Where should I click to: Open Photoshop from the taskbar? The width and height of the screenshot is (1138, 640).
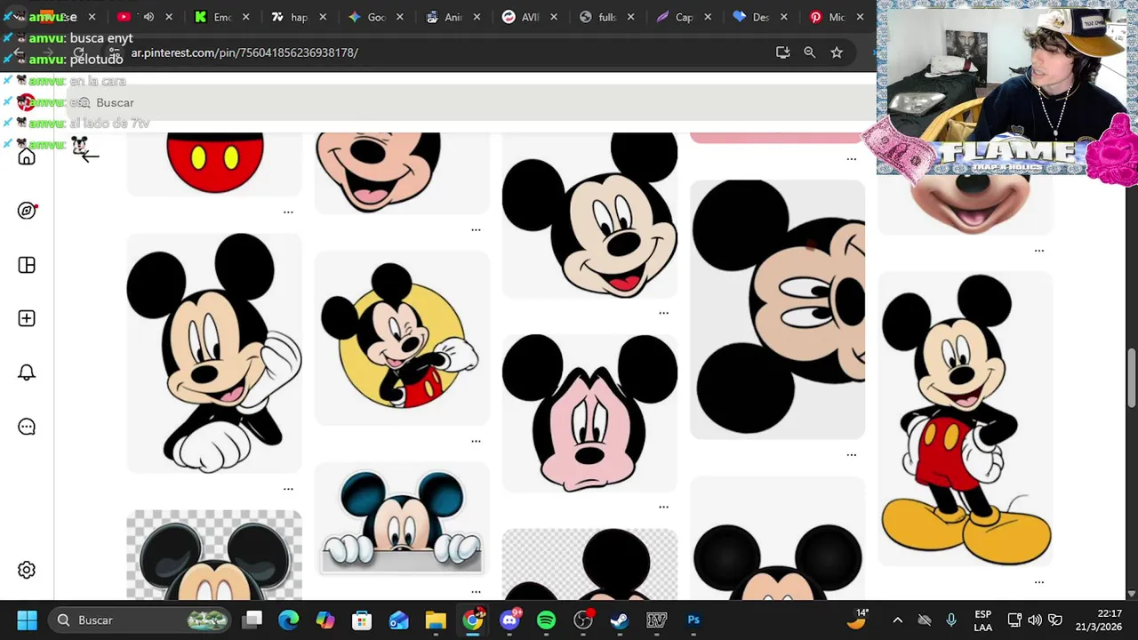tap(693, 620)
